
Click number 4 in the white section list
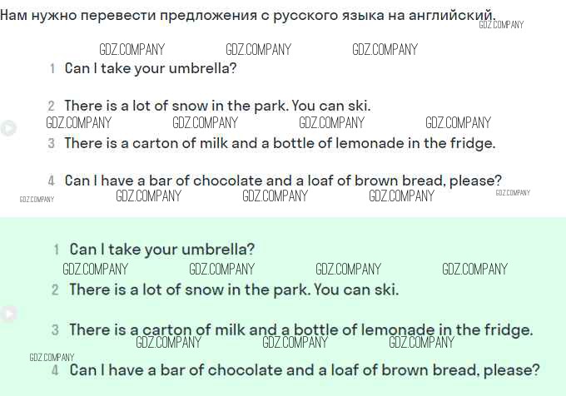tap(52, 181)
